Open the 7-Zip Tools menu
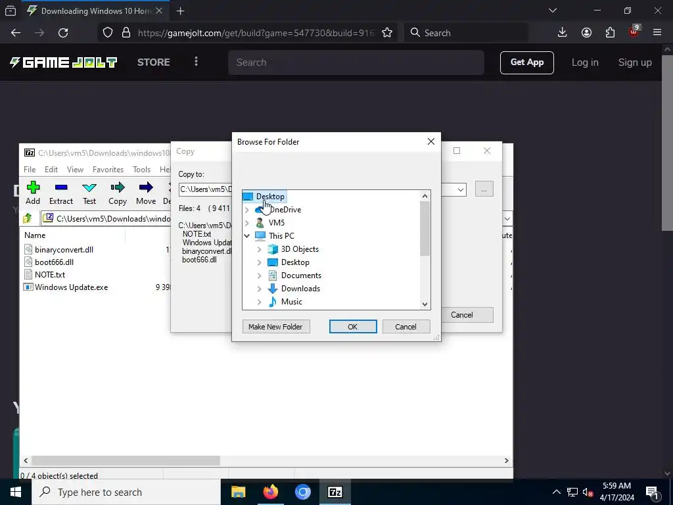Screen dimensions: 673x505 (x=142, y=170)
